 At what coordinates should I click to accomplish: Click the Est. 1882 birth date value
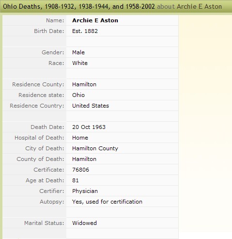[85, 31]
